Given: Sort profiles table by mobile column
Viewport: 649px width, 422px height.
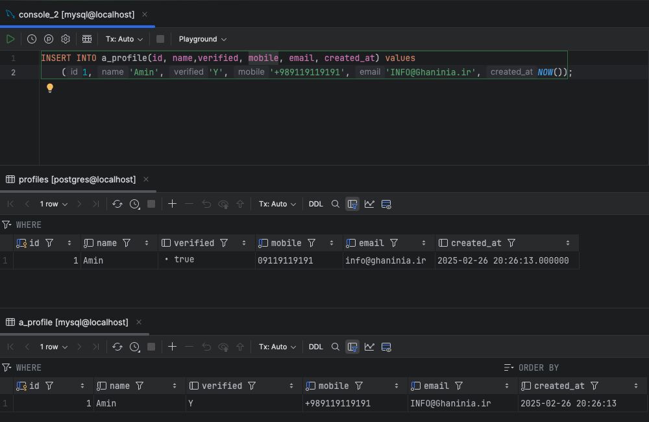Looking at the screenshot, I should click(x=331, y=243).
